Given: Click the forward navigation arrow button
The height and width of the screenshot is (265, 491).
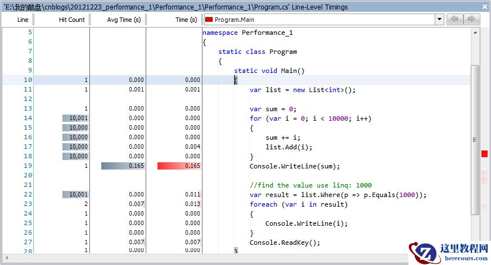Looking at the screenshot, I should pyautogui.click(x=471, y=19).
